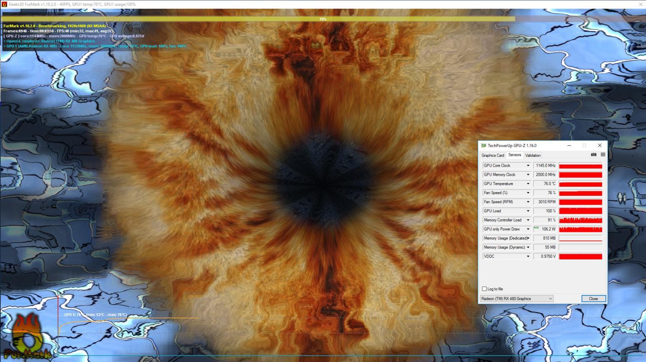Screen dimensions: 646x362
Task: Click the 106.2 W power draw value
Action: (x=545, y=229)
